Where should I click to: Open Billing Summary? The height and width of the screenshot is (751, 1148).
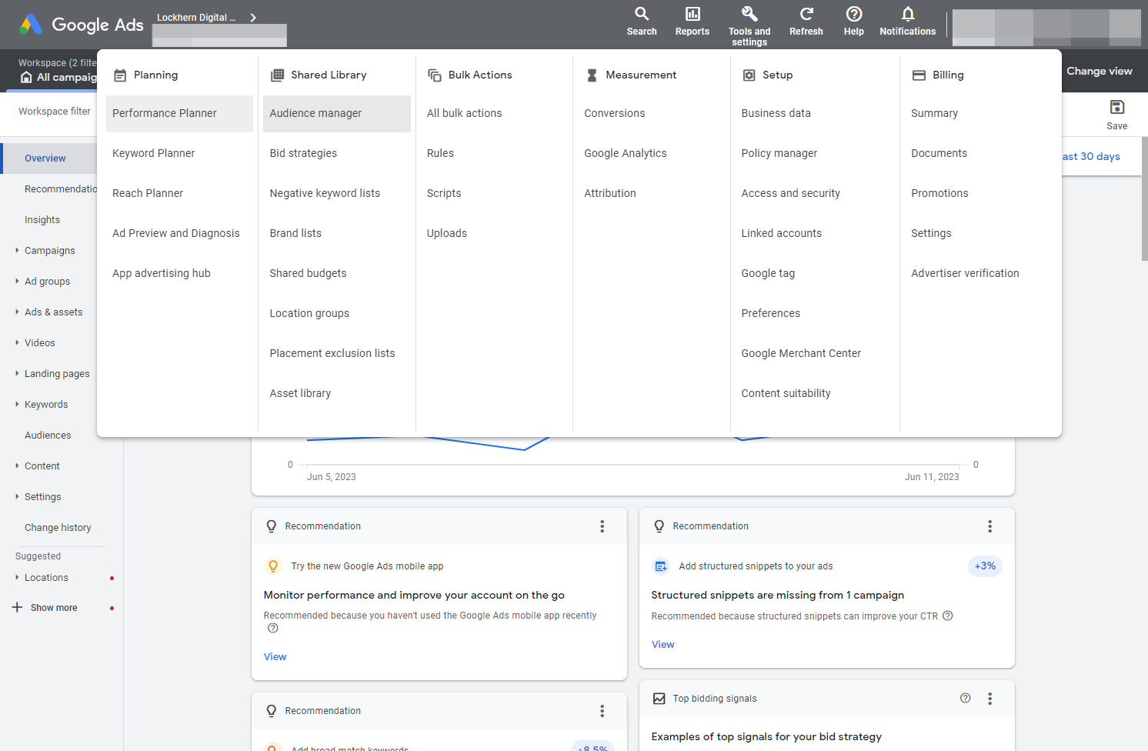pyautogui.click(x=934, y=113)
